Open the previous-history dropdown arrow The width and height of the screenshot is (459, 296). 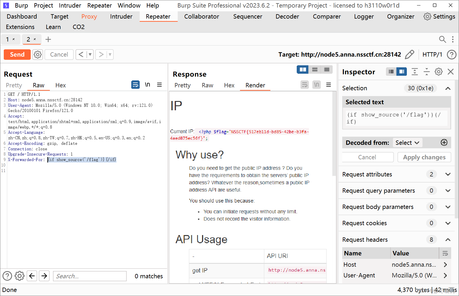tap(90, 55)
